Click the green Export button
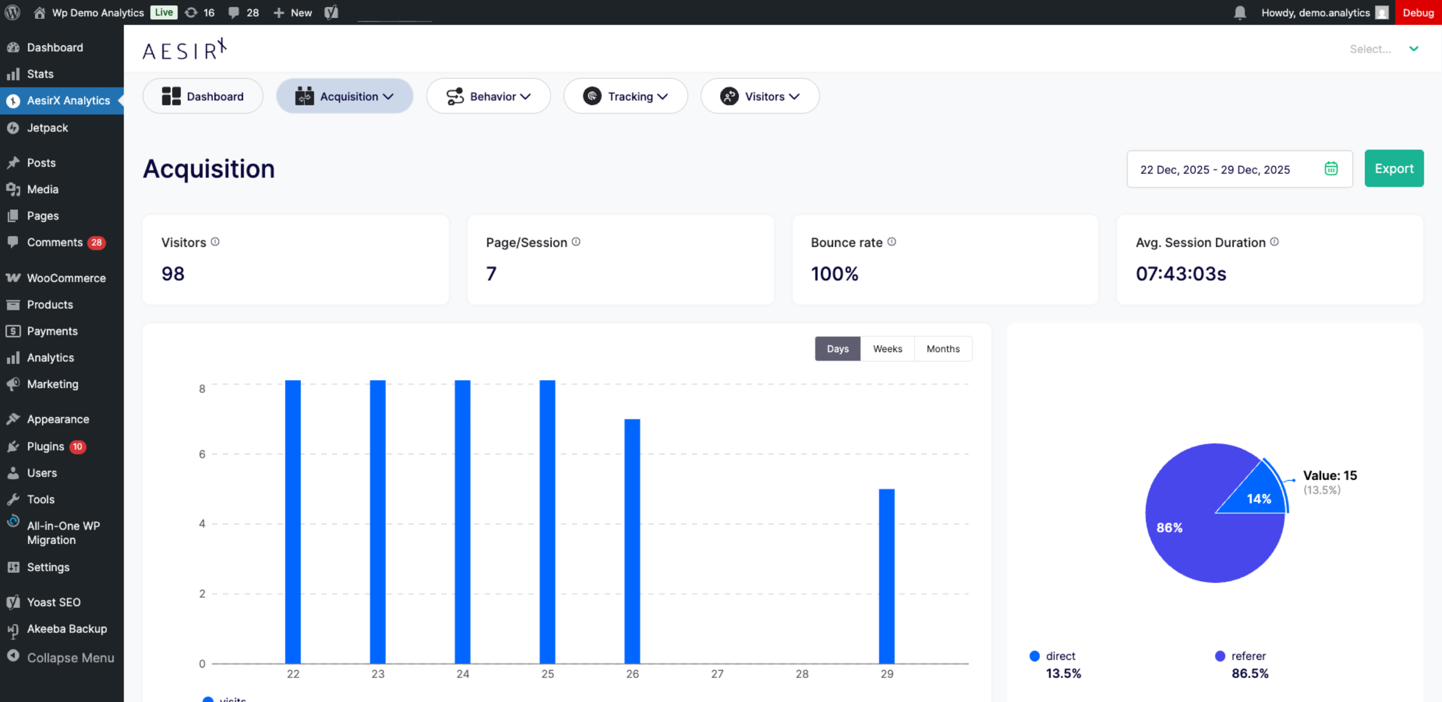Viewport: 1442px width, 702px height. pyautogui.click(x=1394, y=169)
